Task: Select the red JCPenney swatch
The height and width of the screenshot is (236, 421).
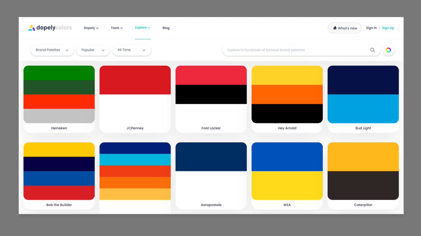Action: click(x=135, y=80)
